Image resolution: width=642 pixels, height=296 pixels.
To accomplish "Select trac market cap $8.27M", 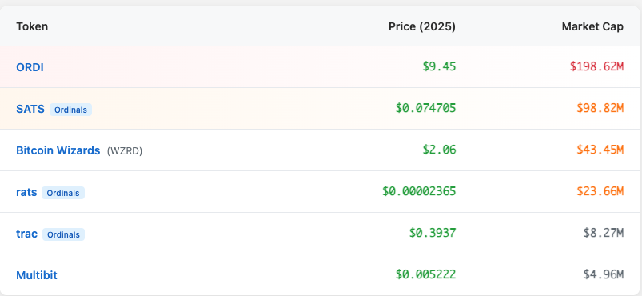I will [604, 233].
